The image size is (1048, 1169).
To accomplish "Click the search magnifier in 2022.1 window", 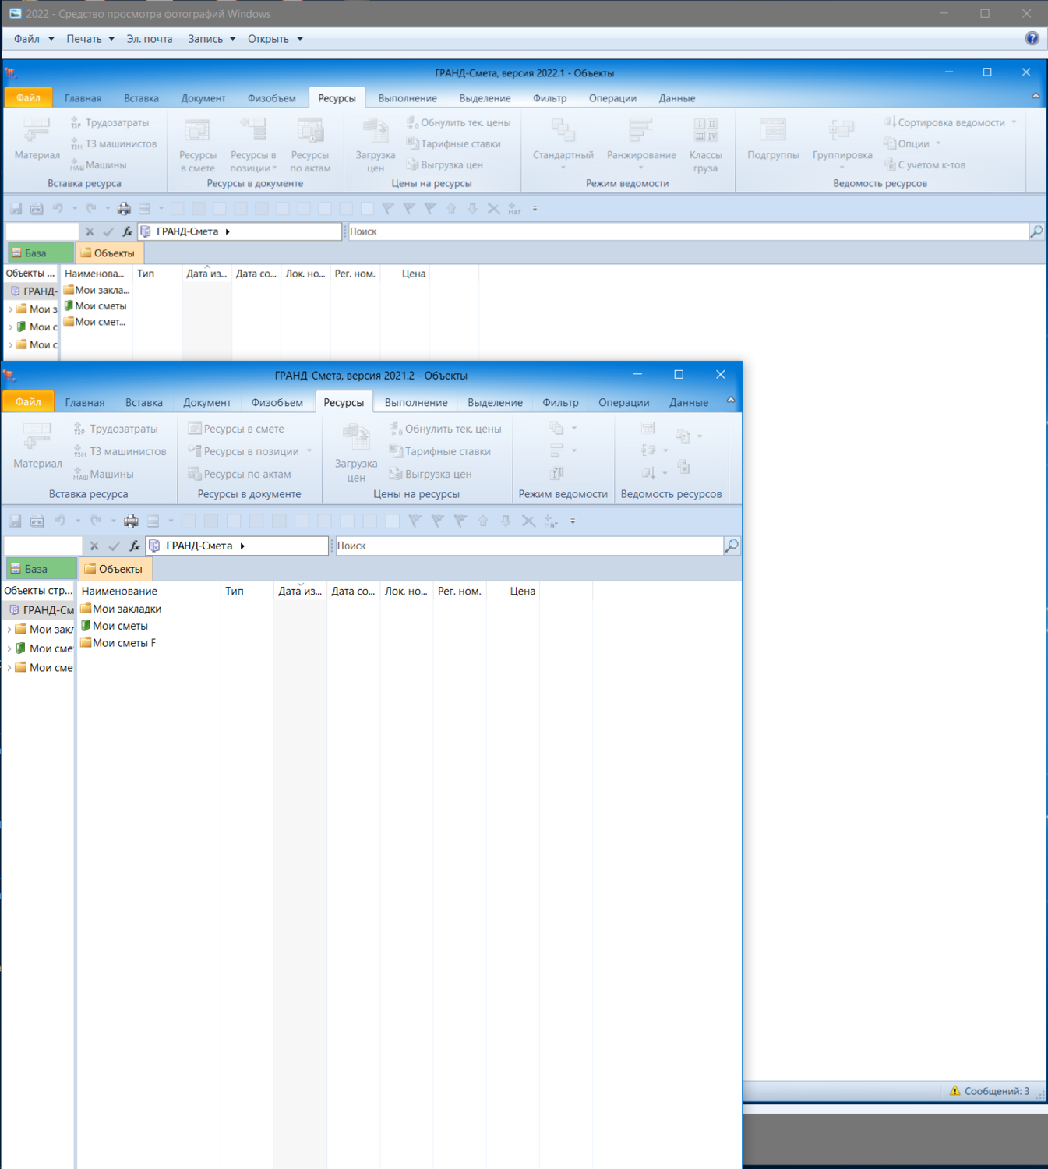I will tap(1036, 231).
